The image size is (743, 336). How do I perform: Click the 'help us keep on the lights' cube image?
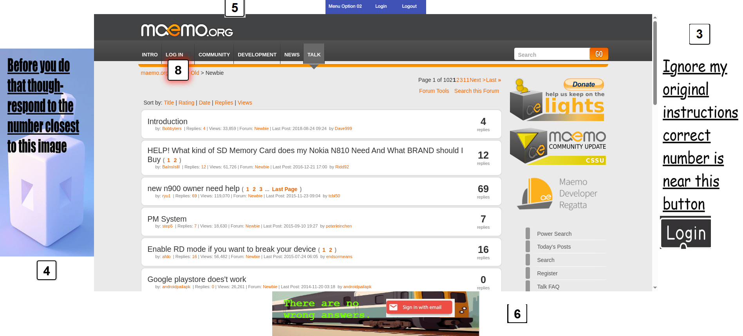click(x=527, y=102)
